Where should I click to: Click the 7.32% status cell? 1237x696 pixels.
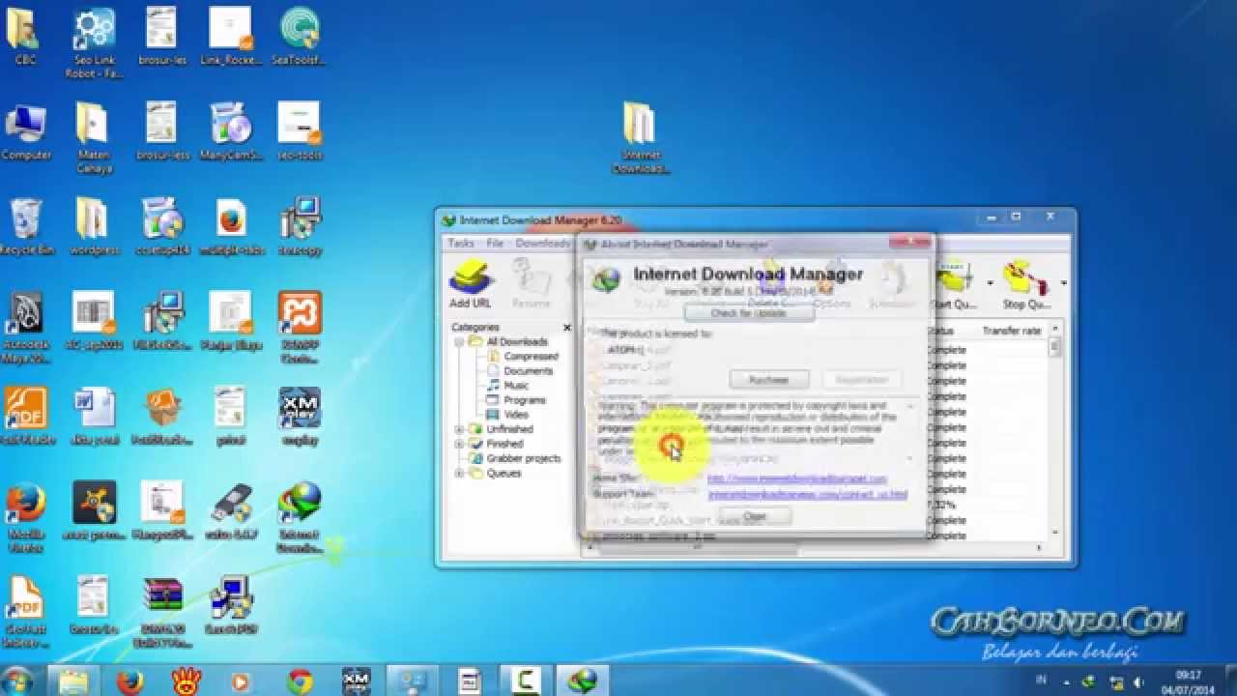(x=942, y=505)
